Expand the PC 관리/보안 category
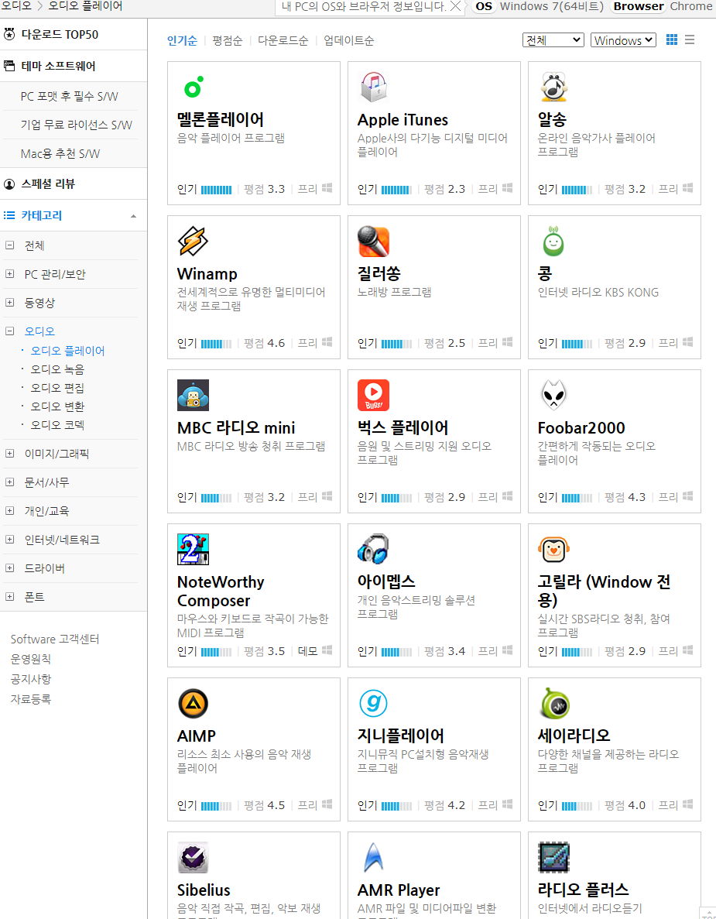The image size is (716, 919). pyautogui.click(x=9, y=274)
